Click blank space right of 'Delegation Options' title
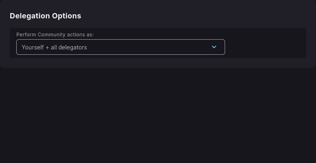 pyautogui.click(x=193, y=16)
